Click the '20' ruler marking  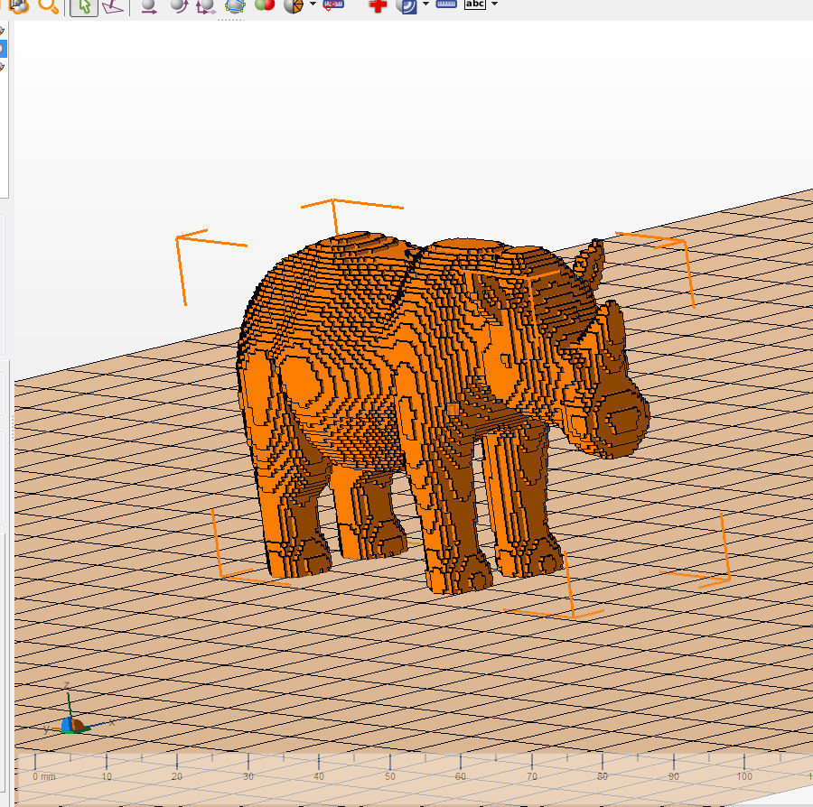pyautogui.click(x=177, y=776)
